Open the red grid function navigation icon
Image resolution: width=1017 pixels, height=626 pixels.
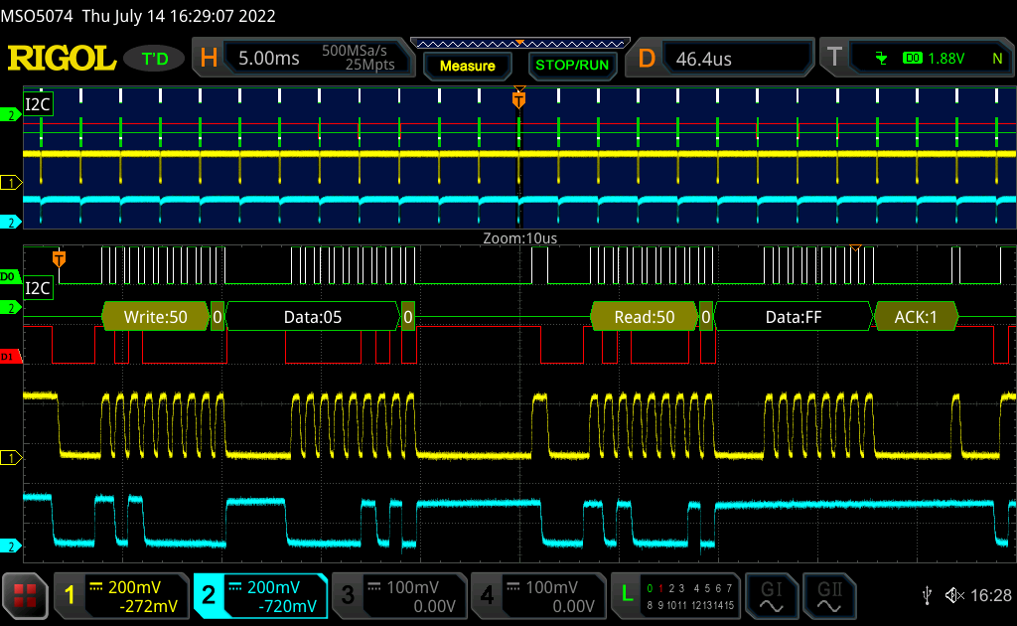(x=25, y=595)
